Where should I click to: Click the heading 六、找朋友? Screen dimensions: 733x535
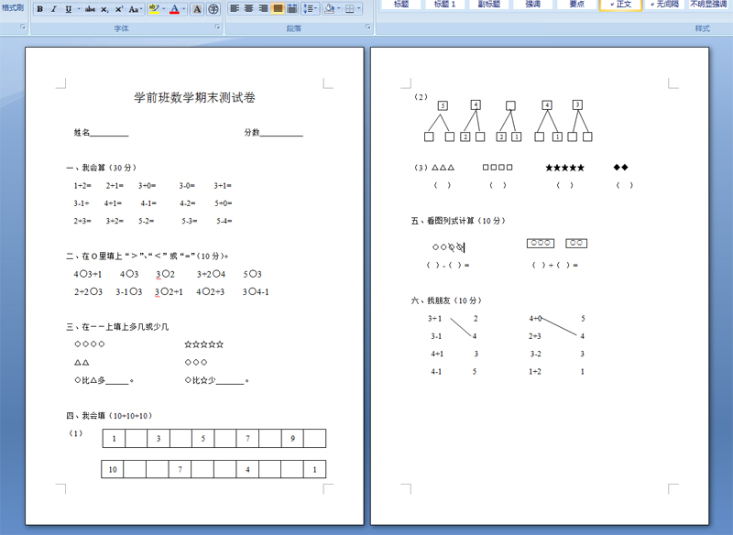click(x=446, y=300)
